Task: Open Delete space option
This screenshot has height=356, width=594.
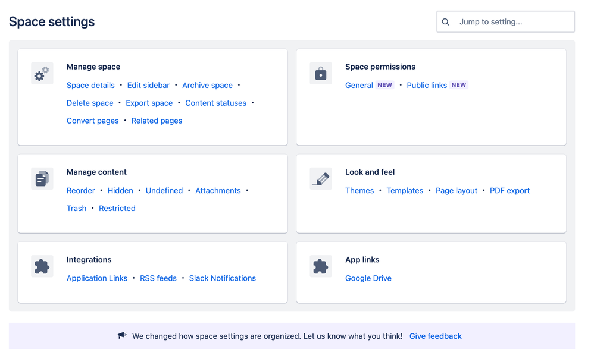Action: click(90, 103)
